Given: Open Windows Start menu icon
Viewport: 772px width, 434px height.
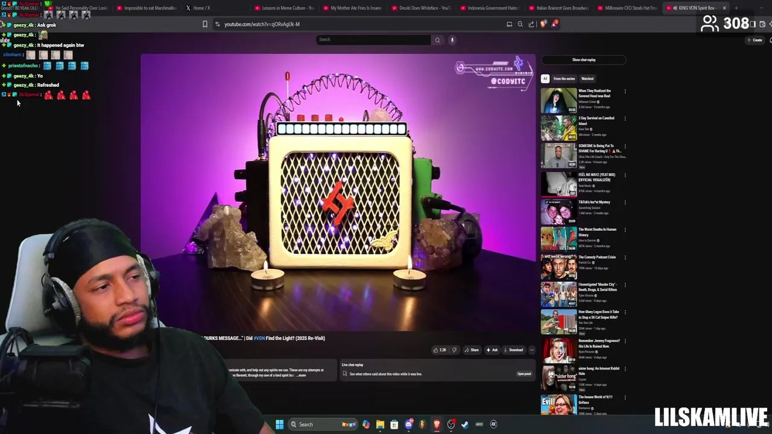Looking at the screenshot, I should tap(279, 424).
